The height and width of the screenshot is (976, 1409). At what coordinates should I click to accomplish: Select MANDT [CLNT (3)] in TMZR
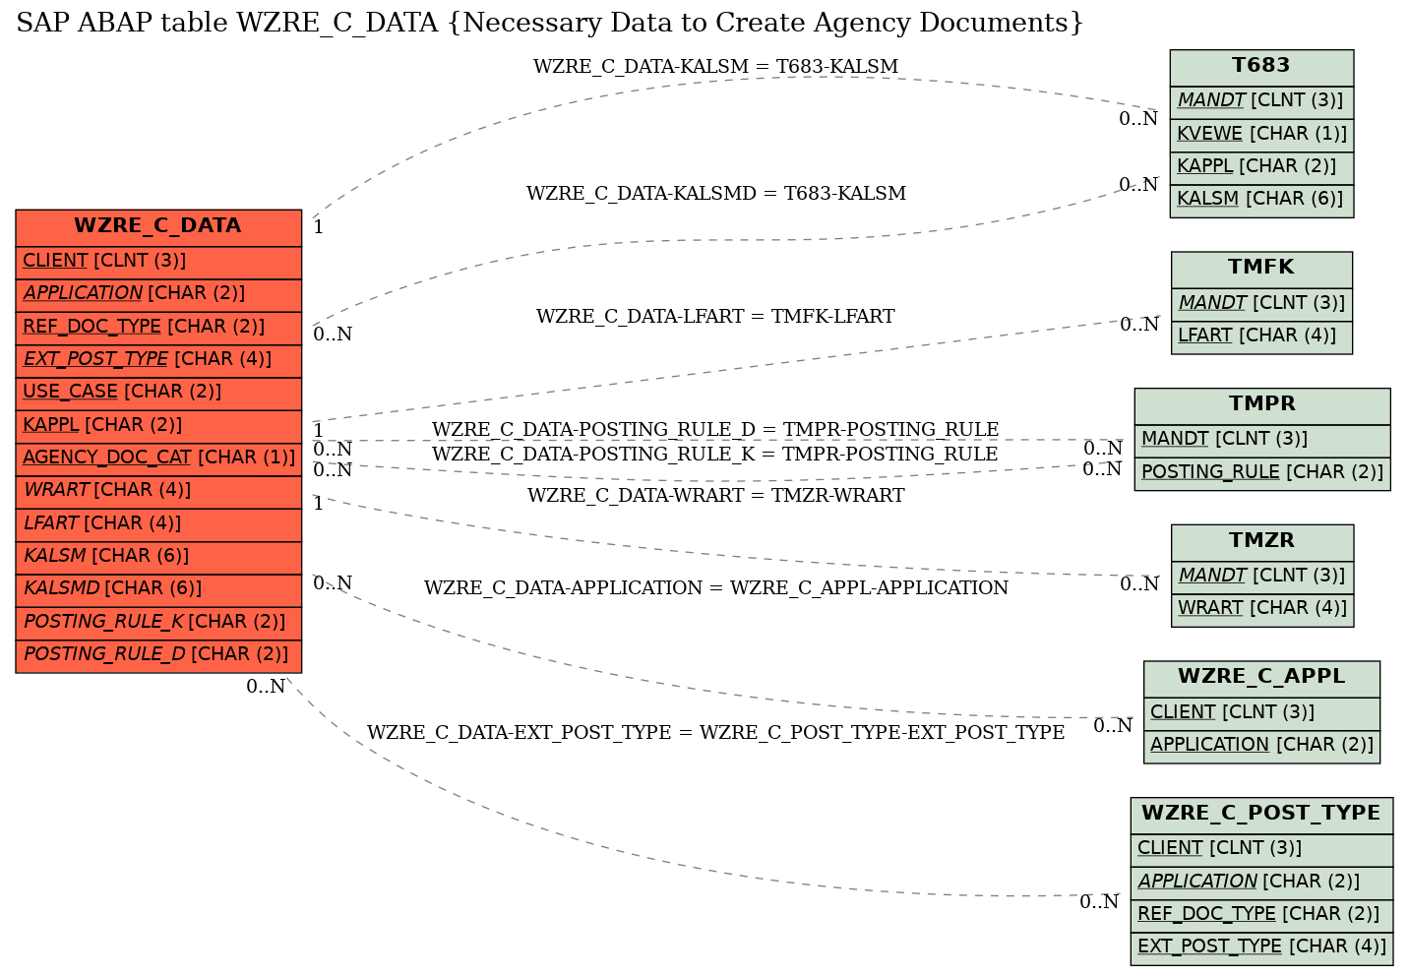(1262, 576)
